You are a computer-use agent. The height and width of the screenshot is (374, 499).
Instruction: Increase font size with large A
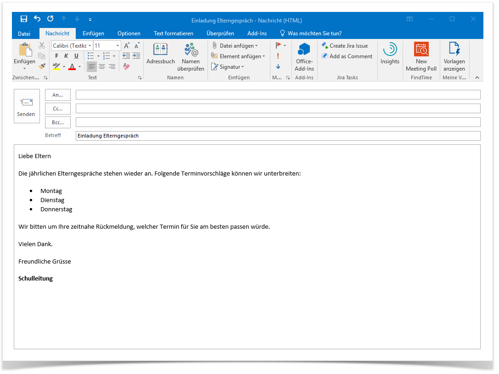coord(127,45)
